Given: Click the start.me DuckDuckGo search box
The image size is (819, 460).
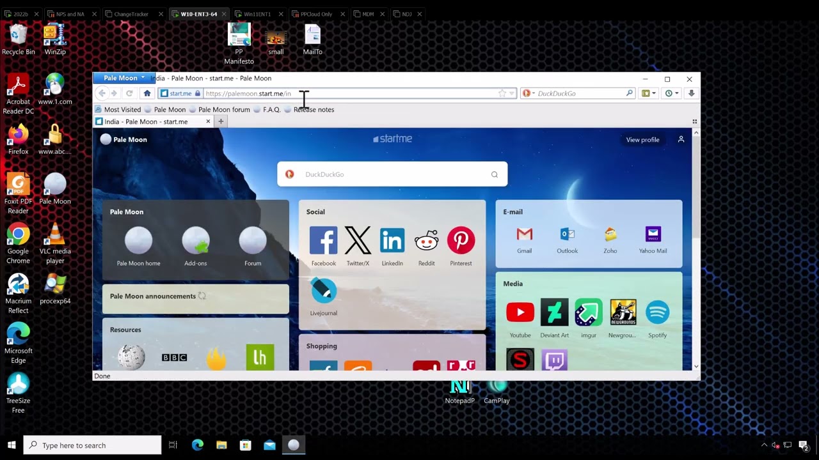Looking at the screenshot, I should pyautogui.click(x=392, y=174).
